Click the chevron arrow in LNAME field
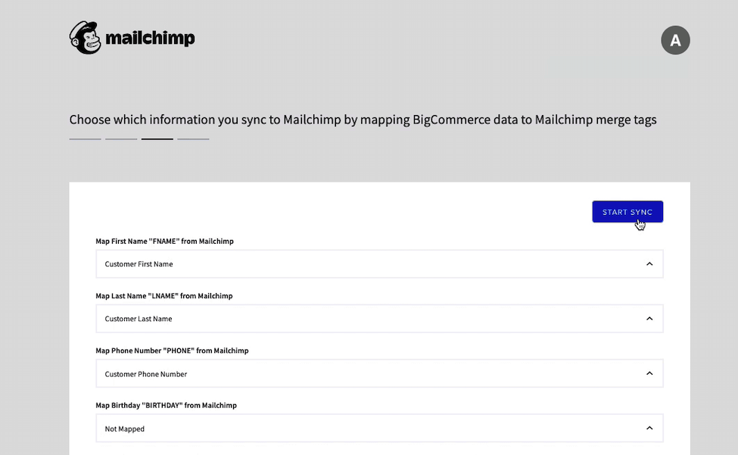This screenshot has height=455, width=738. 649,319
